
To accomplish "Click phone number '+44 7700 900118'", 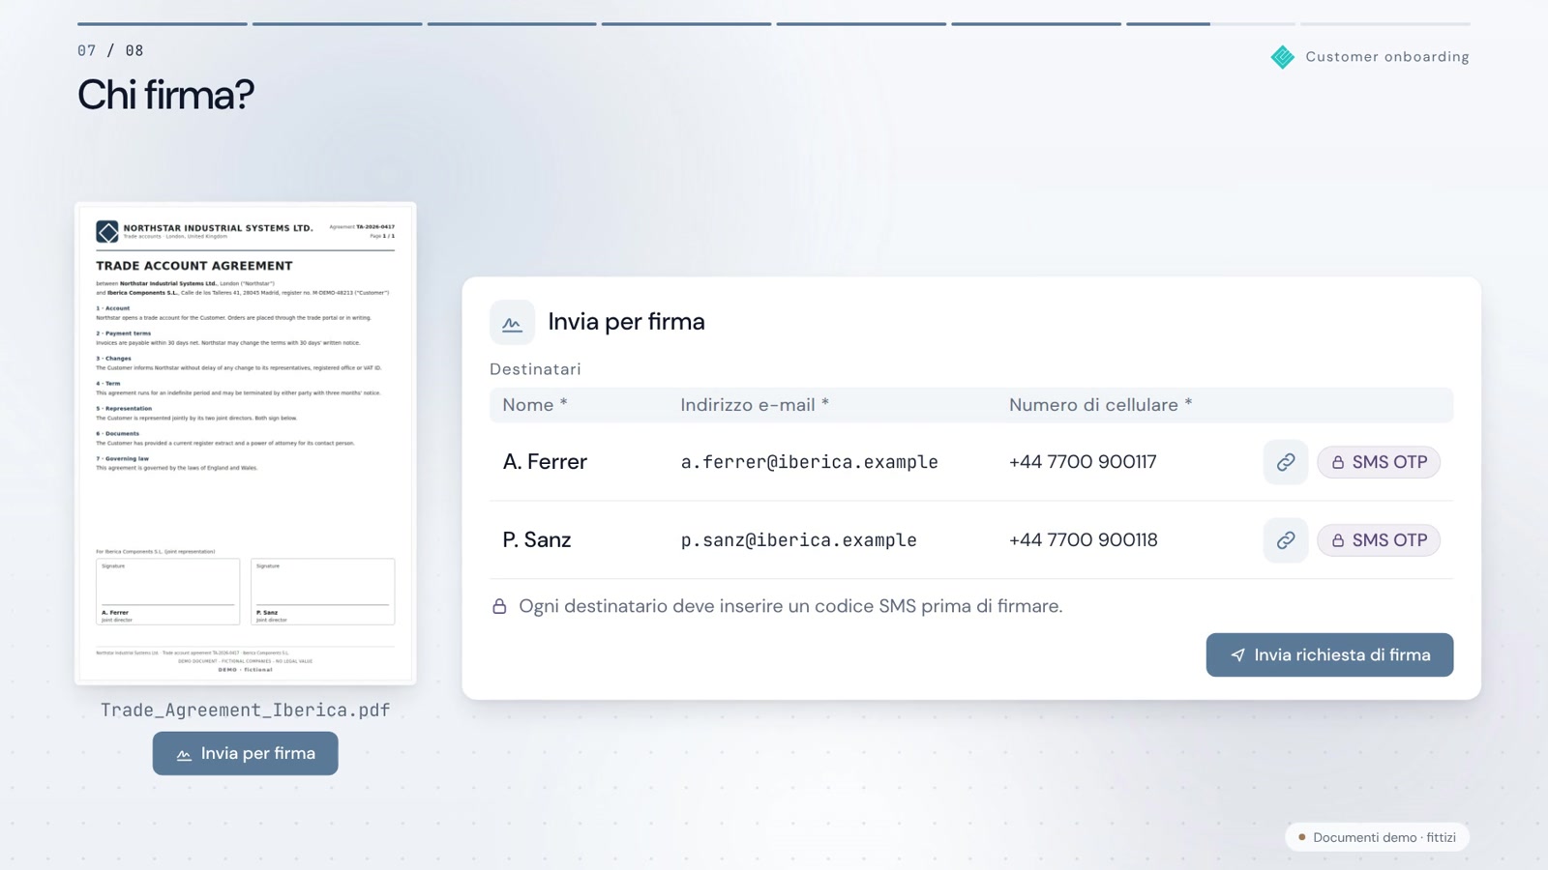I will pos(1083,540).
